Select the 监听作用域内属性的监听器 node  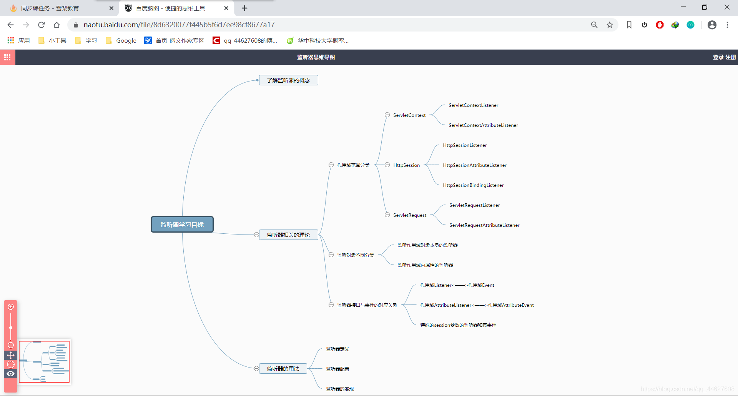point(426,265)
